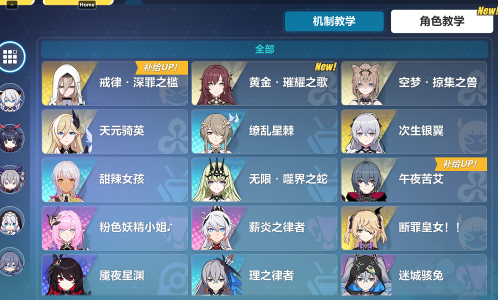This screenshot has height=300, width=498.
Task: Open the 无限·噬界之蛇 tutorial
Action: (x=264, y=179)
